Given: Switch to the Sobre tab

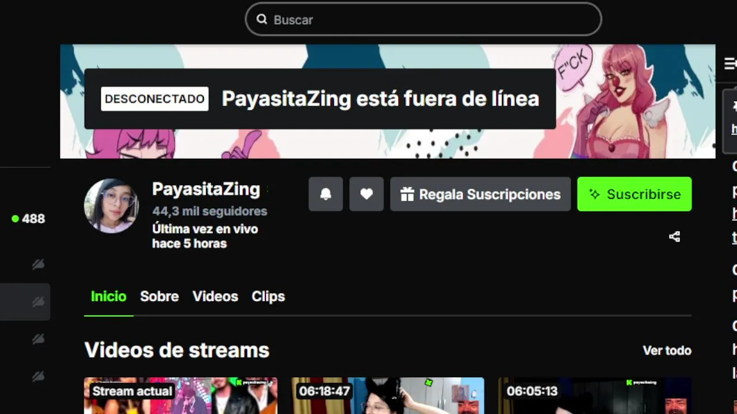Looking at the screenshot, I should click(x=159, y=296).
